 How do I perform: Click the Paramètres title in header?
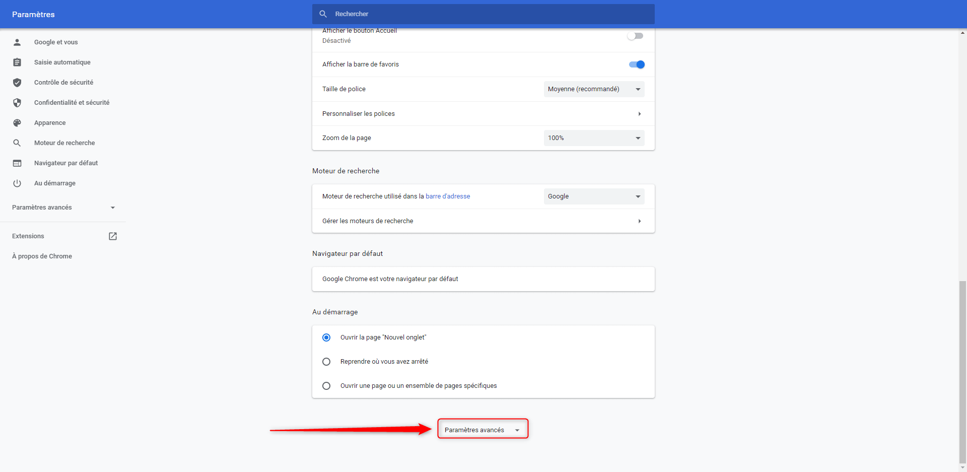[33, 15]
